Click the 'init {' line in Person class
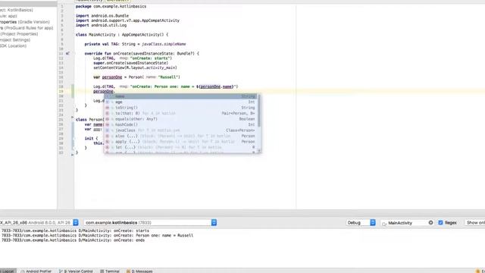485x273 pixels. point(91,138)
